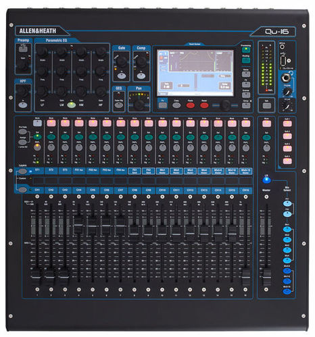Engage the PAFL key on channel 1
The width and height of the screenshot is (315, 337).
coord(37,147)
